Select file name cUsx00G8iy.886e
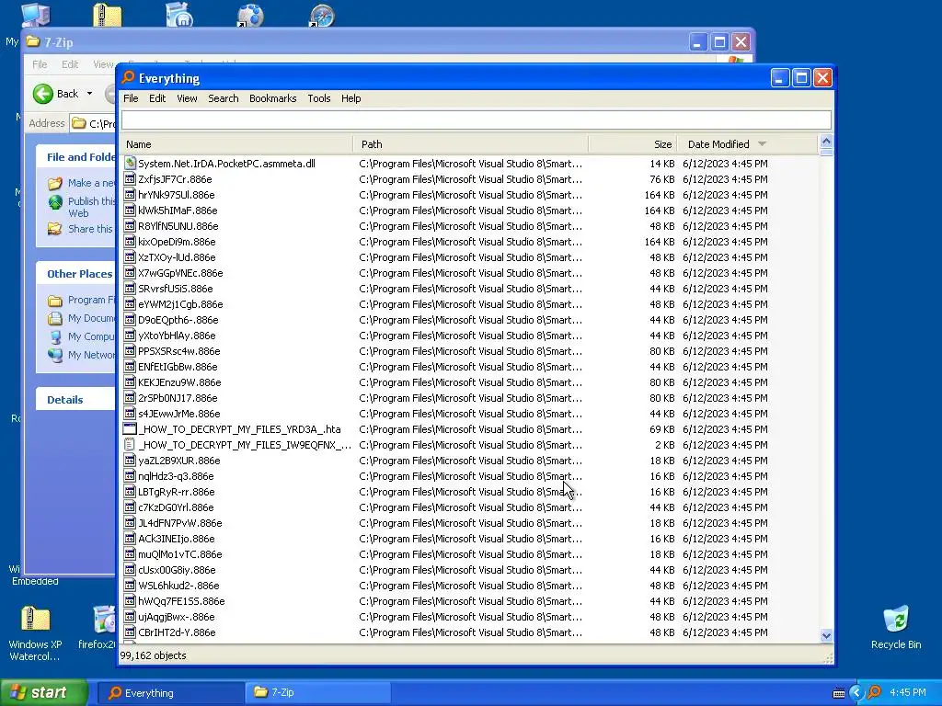This screenshot has height=706, width=942. (x=178, y=570)
